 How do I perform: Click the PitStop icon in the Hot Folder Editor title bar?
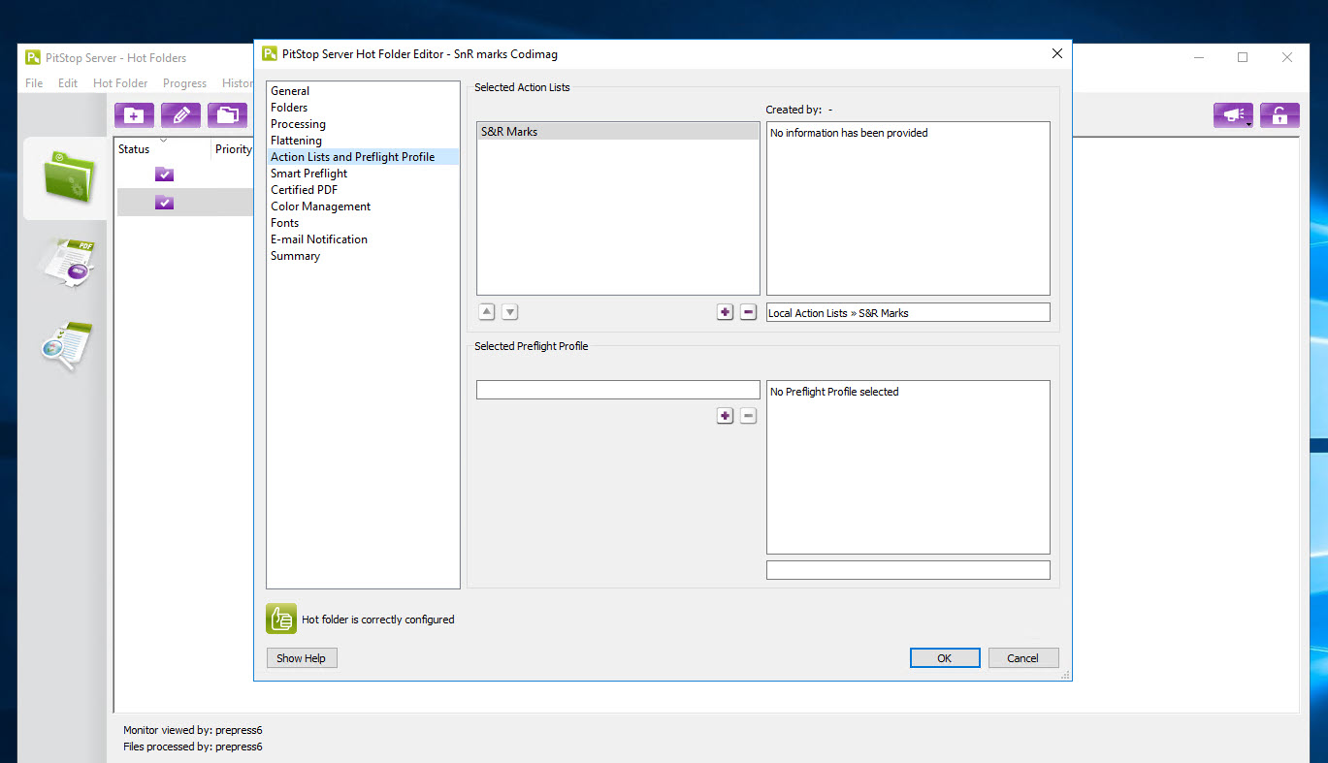[270, 54]
